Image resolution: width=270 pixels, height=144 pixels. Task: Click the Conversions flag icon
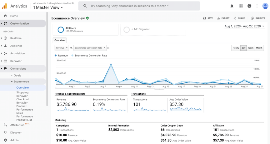pos(5,68)
